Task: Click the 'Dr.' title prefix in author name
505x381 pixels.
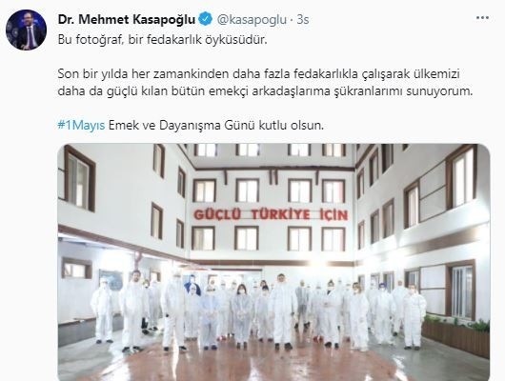Action: tap(67, 20)
